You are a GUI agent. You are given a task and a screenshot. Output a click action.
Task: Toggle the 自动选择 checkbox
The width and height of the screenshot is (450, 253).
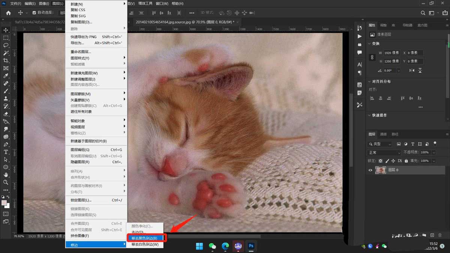tap(34, 13)
